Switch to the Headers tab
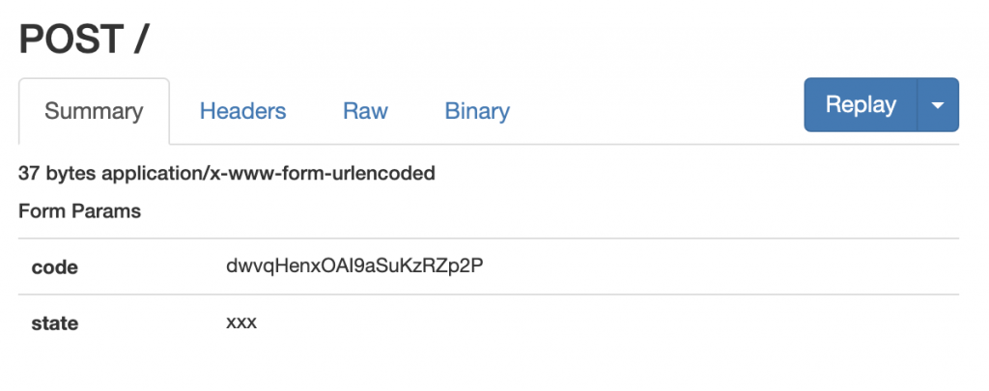The width and height of the screenshot is (989, 391). coord(242,111)
